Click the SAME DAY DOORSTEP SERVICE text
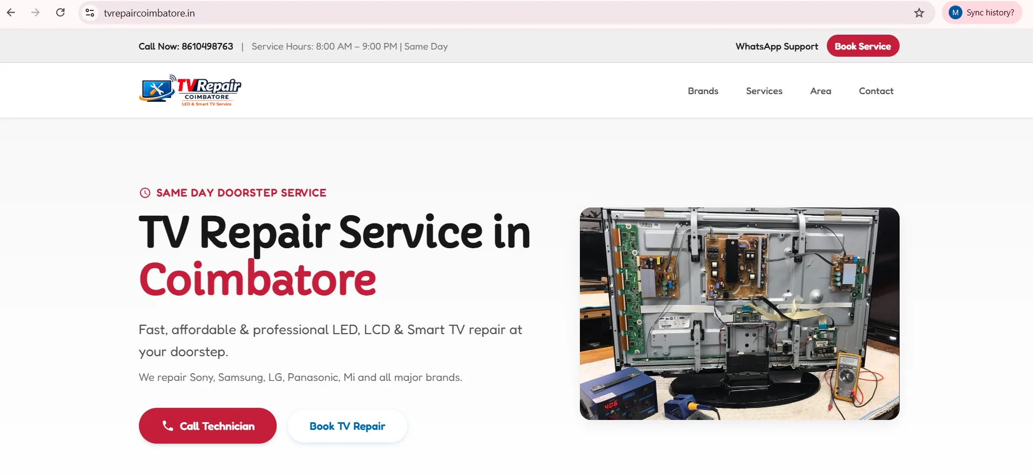 (241, 193)
